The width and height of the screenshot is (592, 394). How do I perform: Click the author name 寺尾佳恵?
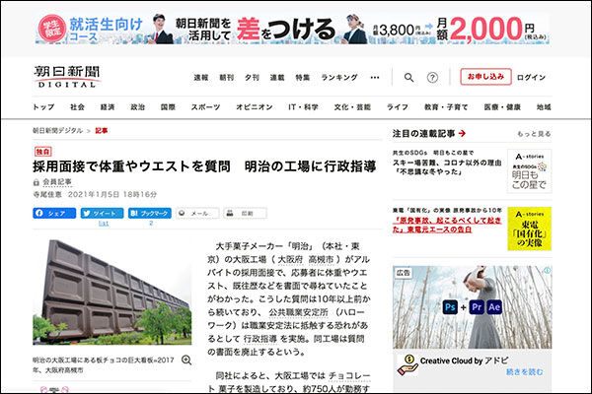click(47, 195)
